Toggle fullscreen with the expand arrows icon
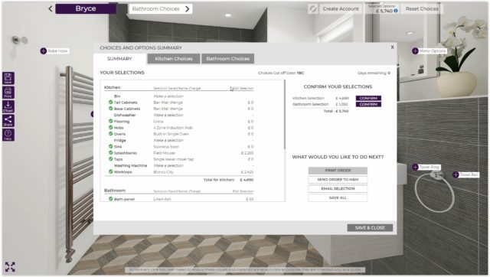Image resolution: width=490 pixels, height=277 pixels. 10,267
